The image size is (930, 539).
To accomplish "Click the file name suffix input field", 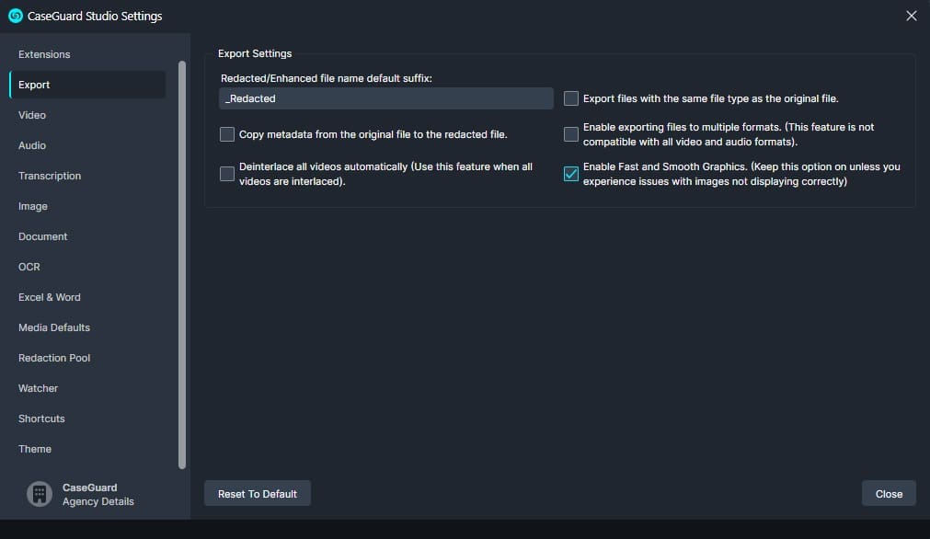I will click(386, 98).
